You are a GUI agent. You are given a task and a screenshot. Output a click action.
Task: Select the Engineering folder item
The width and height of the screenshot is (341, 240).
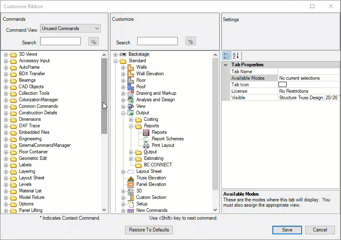click(x=30, y=139)
